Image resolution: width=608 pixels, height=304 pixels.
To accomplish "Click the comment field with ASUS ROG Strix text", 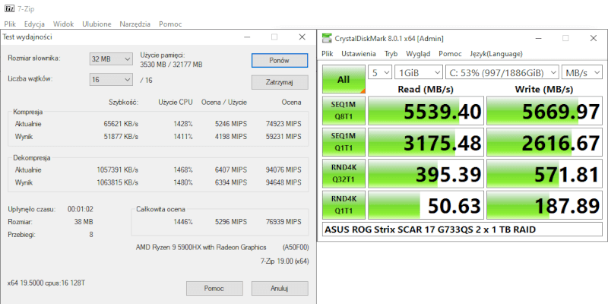I will 462,230.
